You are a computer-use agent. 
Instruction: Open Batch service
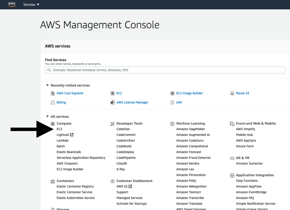click(x=61, y=146)
